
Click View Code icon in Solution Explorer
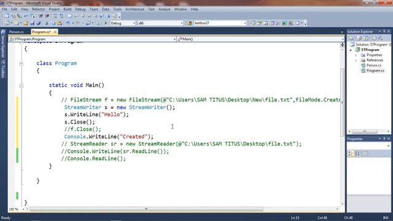click(x=374, y=38)
